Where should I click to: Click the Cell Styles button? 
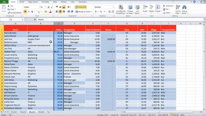click(137, 9)
